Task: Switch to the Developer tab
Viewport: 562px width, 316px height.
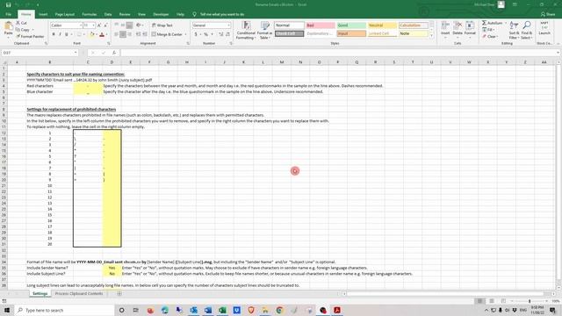Action: (x=161, y=14)
